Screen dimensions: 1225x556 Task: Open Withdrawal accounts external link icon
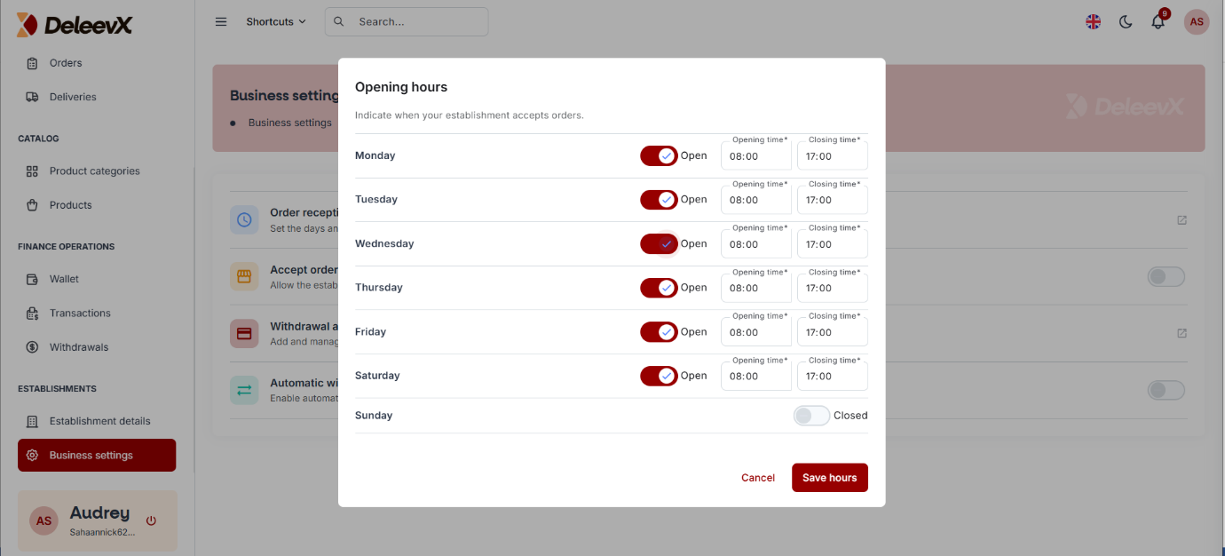tap(1182, 333)
